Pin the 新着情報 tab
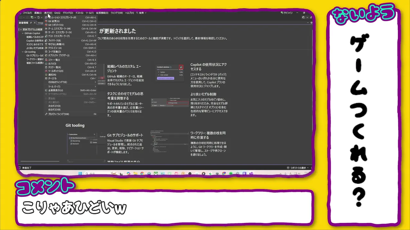Viewport: 410px width, 230px height. click(x=31, y=23)
